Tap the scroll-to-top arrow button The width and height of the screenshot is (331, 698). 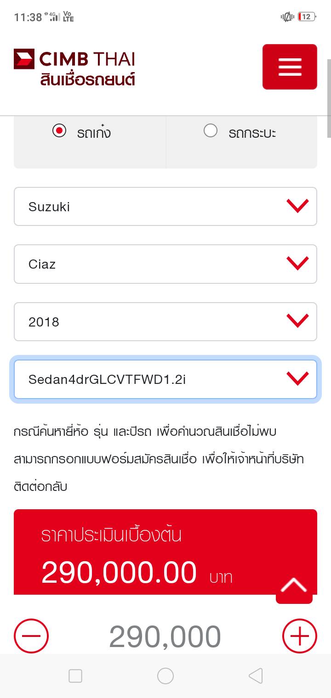pyautogui.click(x=294, y=585)
